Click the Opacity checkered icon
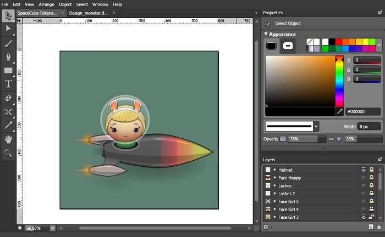This screenshot has width=385, height=237. click(283, 139)
